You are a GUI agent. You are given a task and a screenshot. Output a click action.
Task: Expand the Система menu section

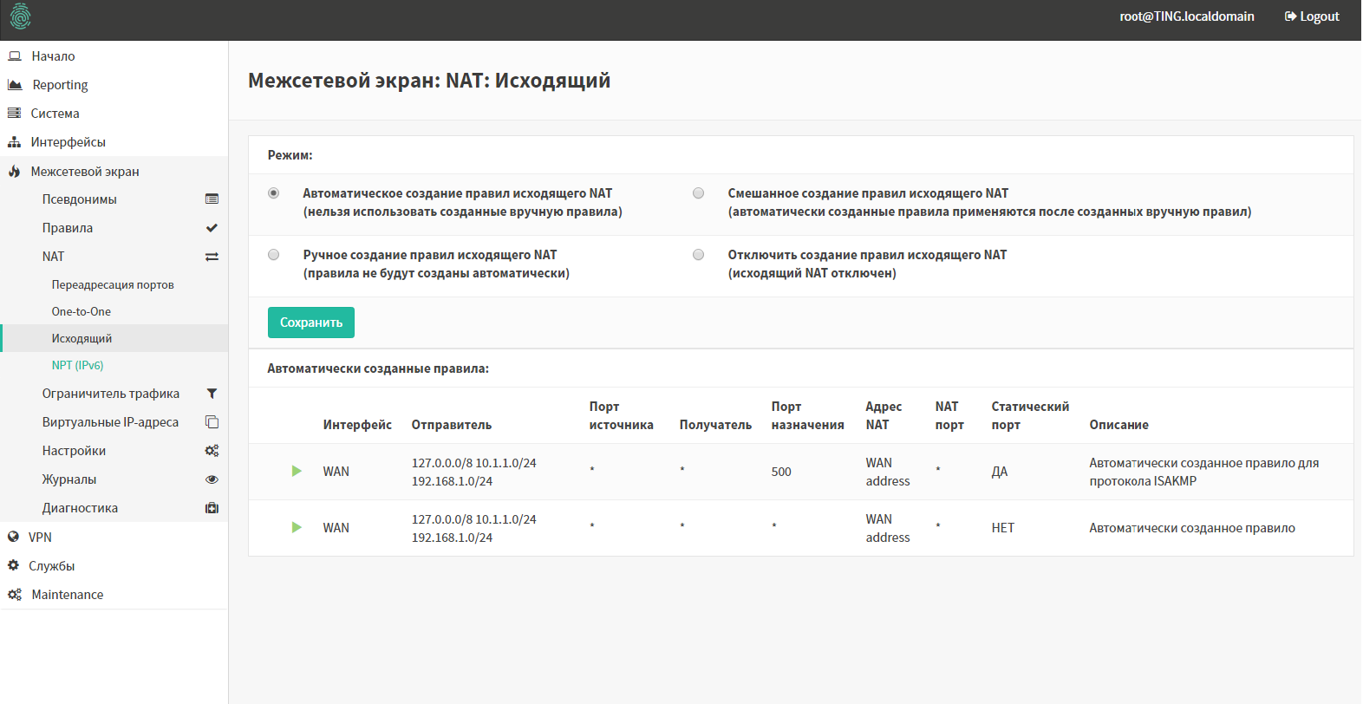pyautogui.click(x=55, y=114)
